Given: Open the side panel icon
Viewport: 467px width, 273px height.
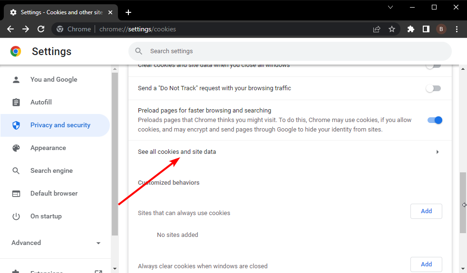Looking at the screenshot, I should click(426, 29).
